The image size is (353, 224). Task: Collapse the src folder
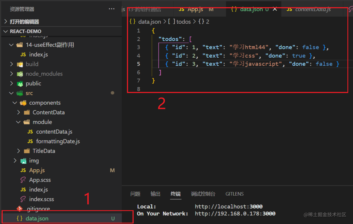pos(11,93)
